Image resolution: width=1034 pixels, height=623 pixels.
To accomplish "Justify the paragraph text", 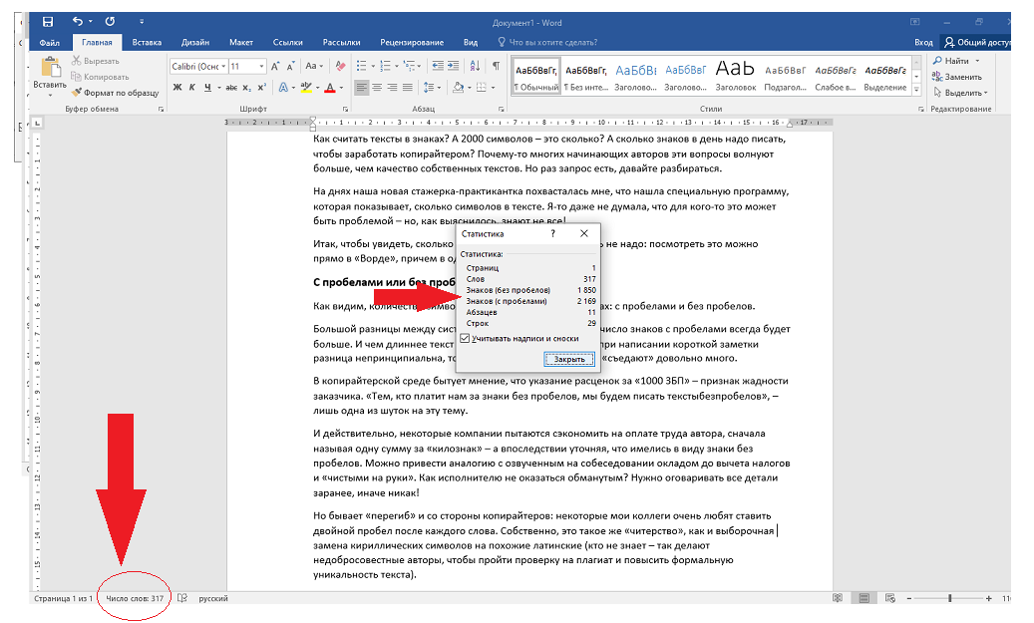I will tap(408, 87).
